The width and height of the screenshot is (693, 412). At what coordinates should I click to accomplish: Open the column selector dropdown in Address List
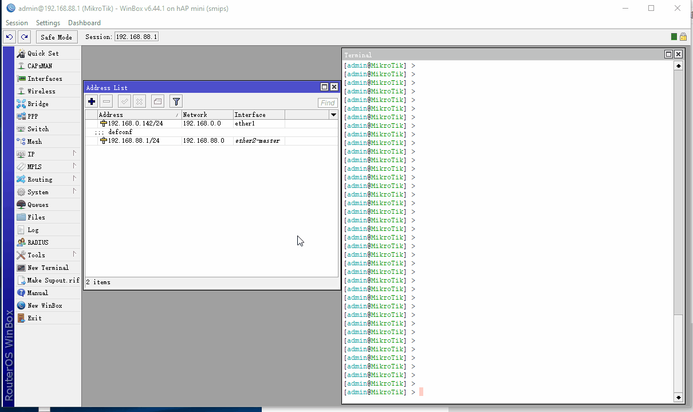[x=333, y=114]
